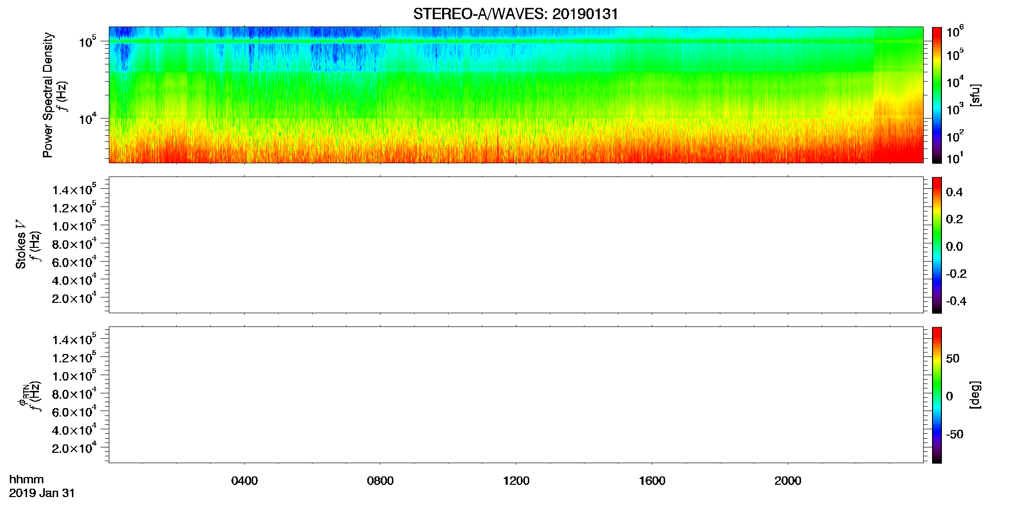Click the 0.0 label on Stokes colorbar

click(954, 247)
